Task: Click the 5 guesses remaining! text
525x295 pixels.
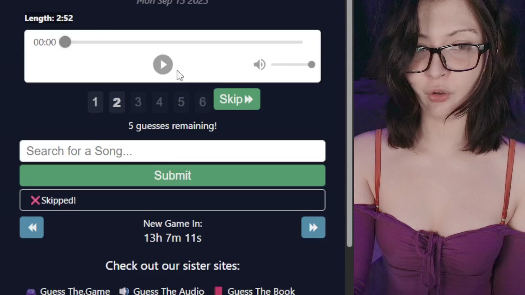Action: pos(173,126)
